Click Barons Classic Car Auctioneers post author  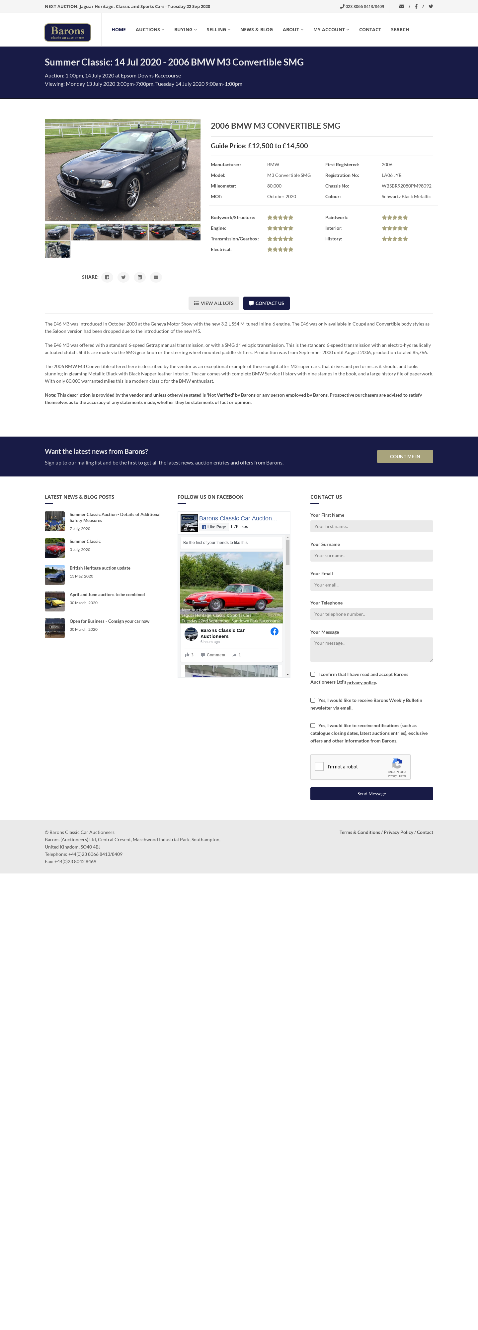(222, 633)
